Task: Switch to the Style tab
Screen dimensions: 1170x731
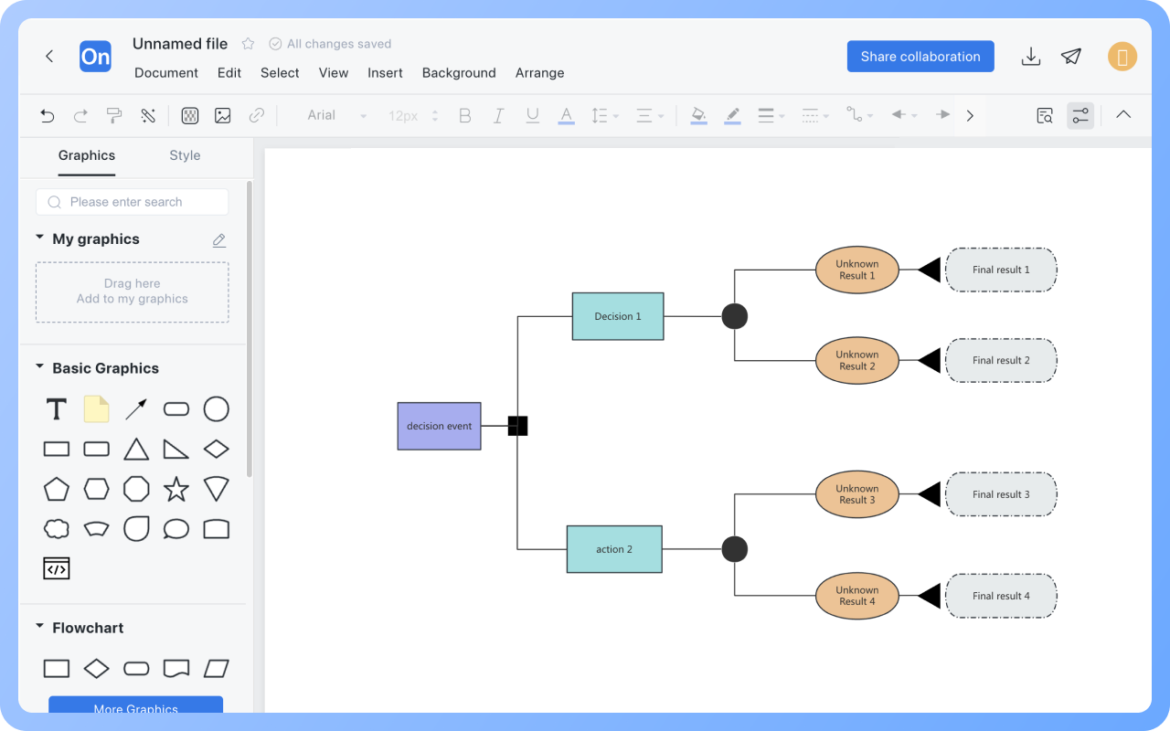Action: point(185,155)
